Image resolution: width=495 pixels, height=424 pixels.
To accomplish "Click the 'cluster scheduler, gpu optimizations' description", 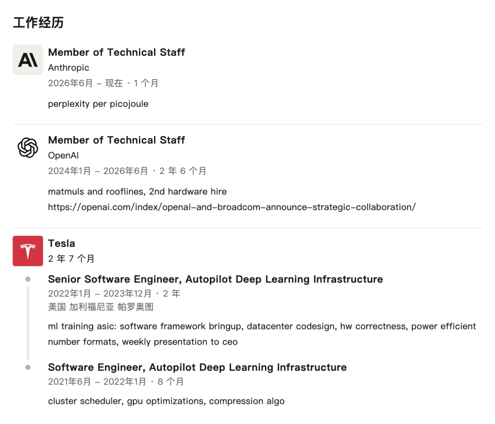I will click(x=166, y=401).
